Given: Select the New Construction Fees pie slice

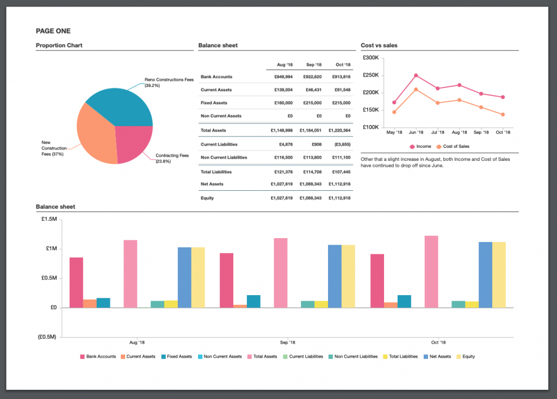Looking at the screenshot, I should (x=95, y=136).
